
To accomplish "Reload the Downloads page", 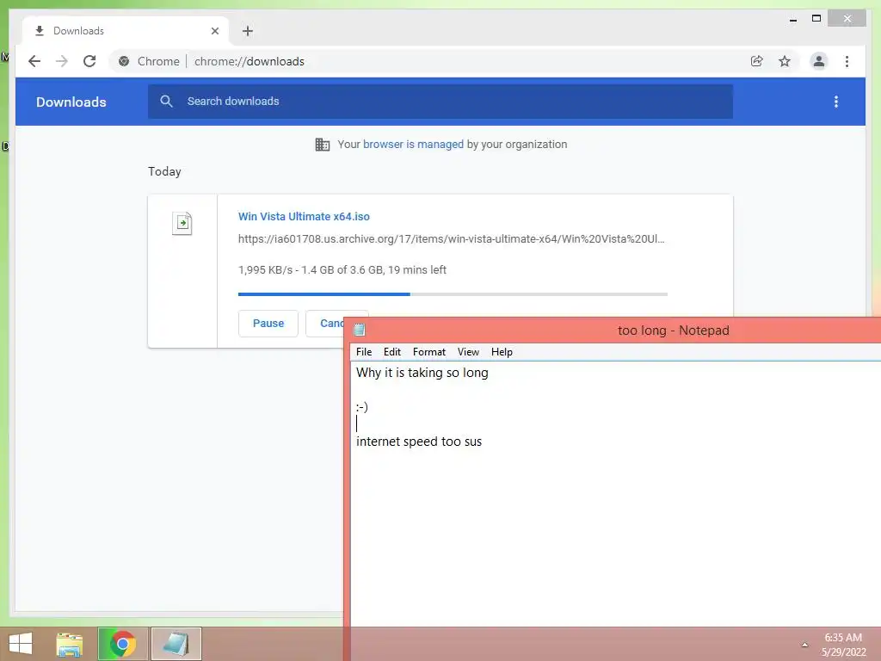I will (89, 61).
